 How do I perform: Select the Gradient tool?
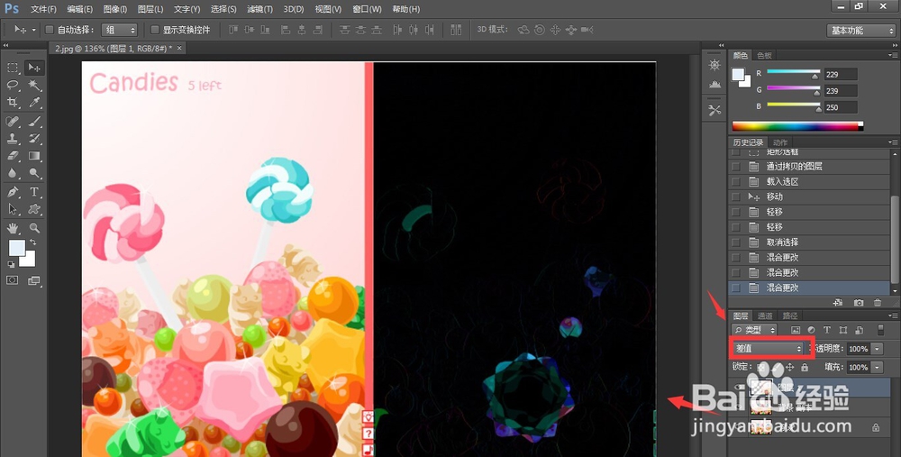(x=34, y=156)
